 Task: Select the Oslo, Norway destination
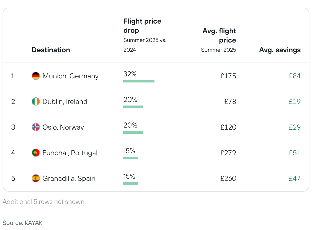63,127
